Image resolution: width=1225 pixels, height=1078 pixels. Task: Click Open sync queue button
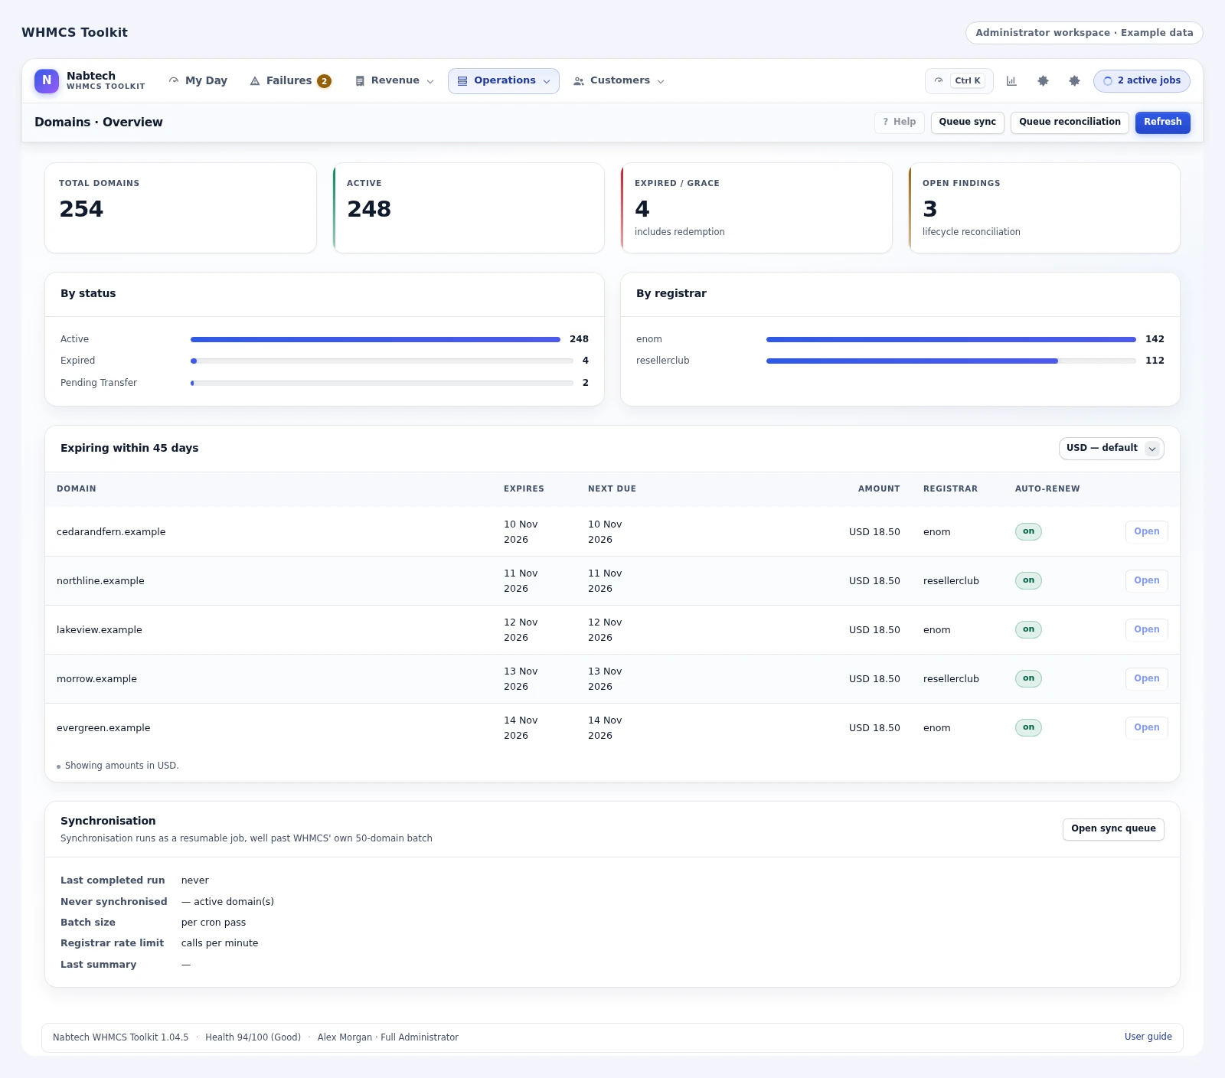tap(1113, 829)
